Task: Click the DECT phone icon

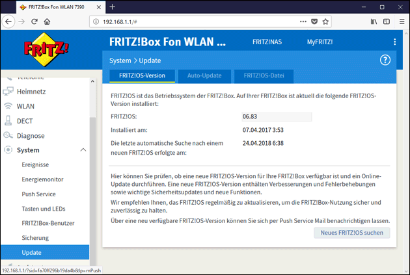Action: [x=8, y=121]
